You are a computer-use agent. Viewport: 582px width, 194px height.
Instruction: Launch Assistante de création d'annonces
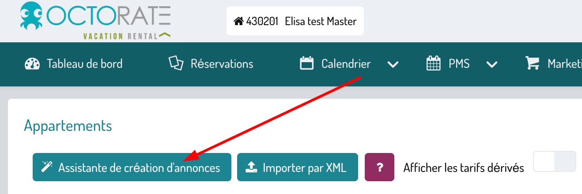(139, 168)
